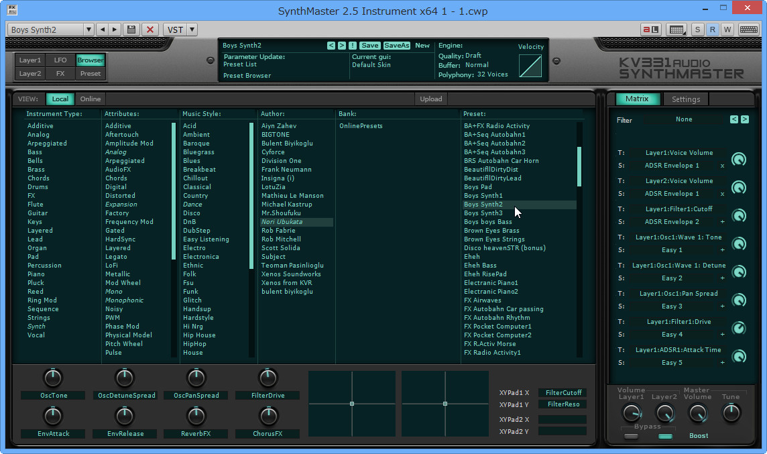Image resolution: width=767 pixels, height=454 pixels.
Task: Click the Tune knob
Action: coord(731,413)
